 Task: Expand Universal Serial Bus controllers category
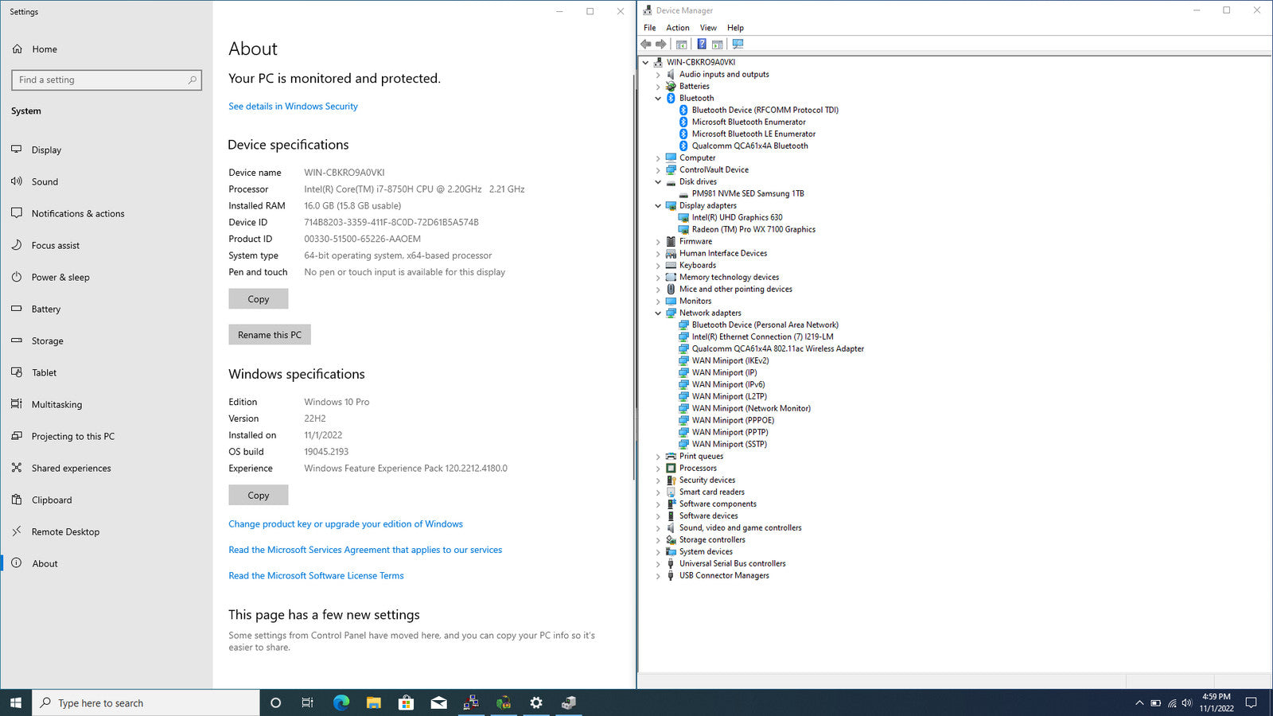(x=658, y=564)
